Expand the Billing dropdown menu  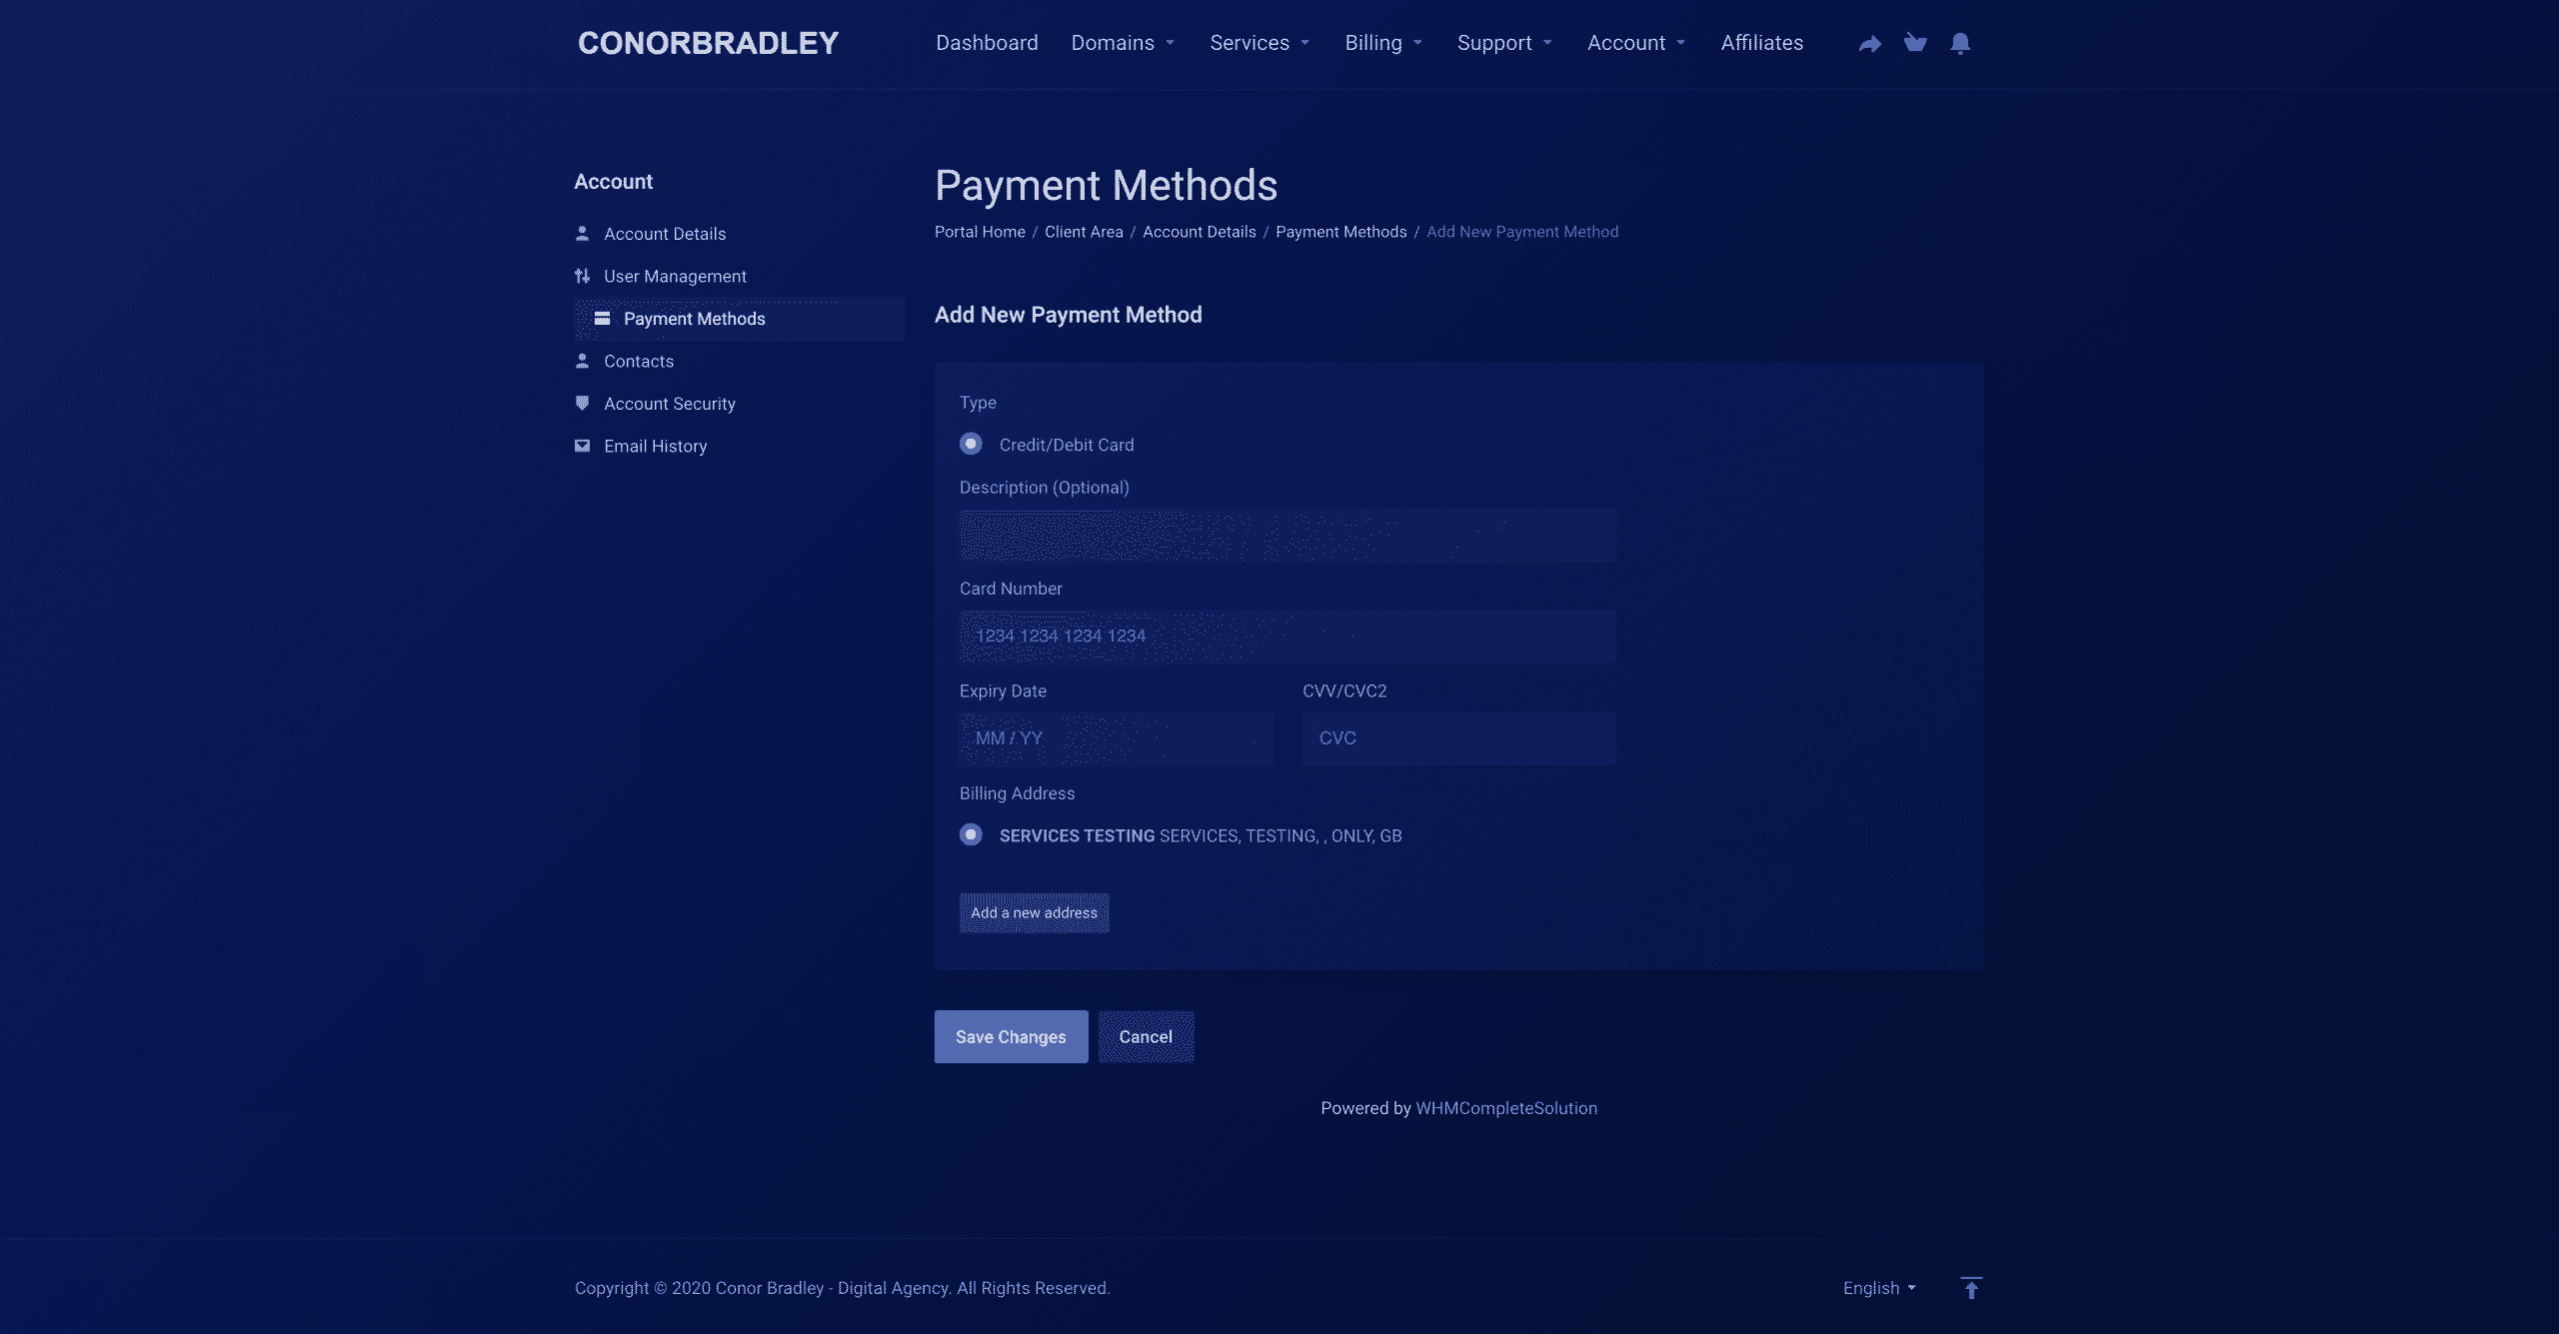pos(1383,43)
